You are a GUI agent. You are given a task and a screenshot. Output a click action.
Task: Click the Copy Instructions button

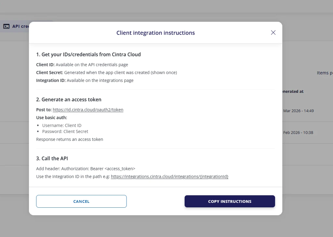coord(230,201)
